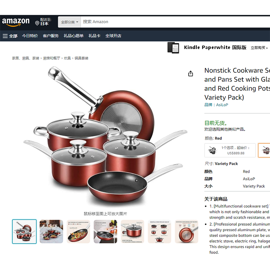
Task: Click the Kindle Paperwhite device image
Action: 173,48
